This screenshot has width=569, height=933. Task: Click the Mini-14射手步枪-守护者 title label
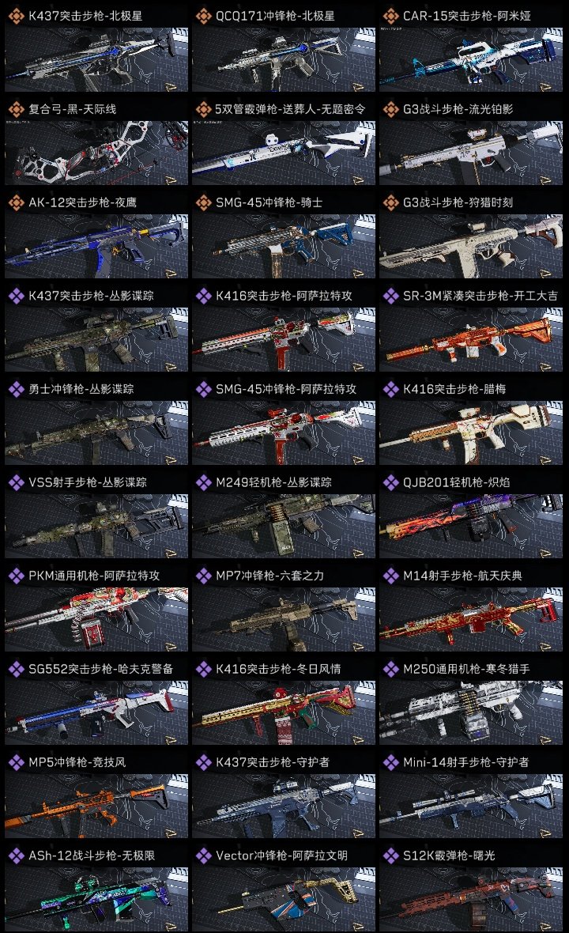[x=465, y=762]
